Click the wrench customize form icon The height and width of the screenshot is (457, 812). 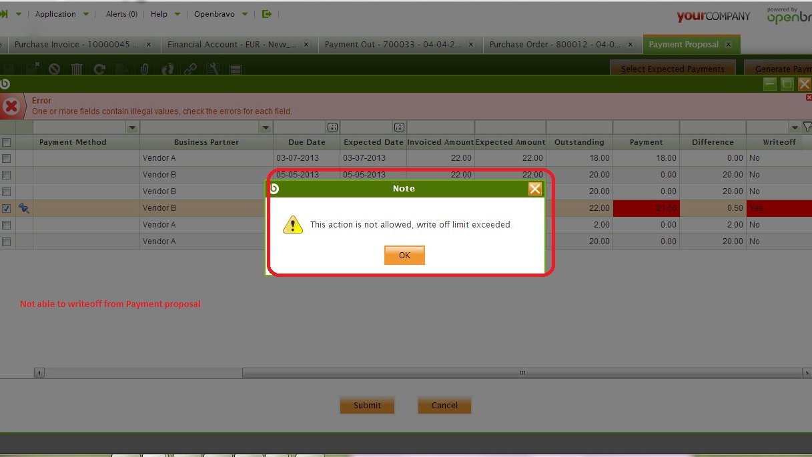coord(212,69)
